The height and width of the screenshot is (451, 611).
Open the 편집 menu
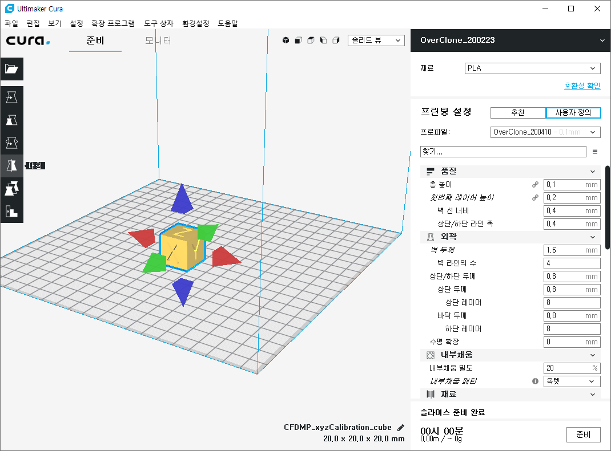tap(33, 23)
